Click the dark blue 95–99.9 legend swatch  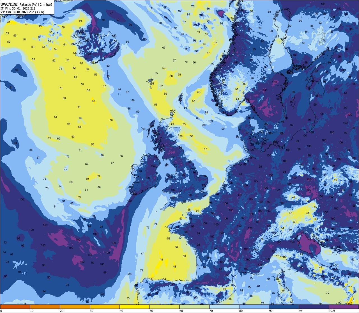314,307
